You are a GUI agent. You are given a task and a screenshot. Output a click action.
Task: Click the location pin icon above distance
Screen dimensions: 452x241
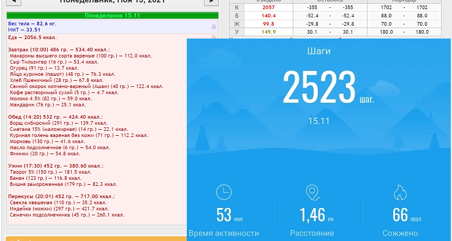tap(312, 193)
